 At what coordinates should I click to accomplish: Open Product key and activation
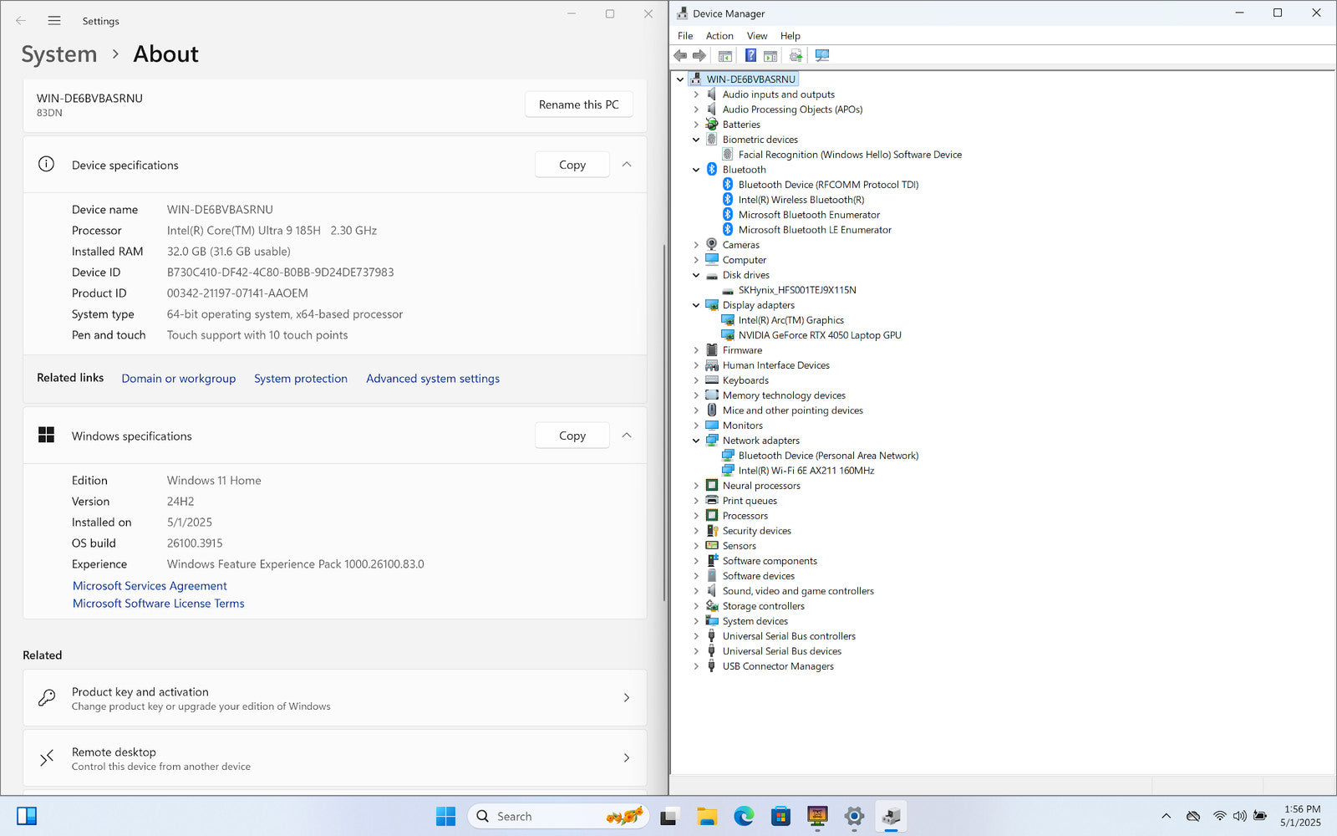coord(335,698)
